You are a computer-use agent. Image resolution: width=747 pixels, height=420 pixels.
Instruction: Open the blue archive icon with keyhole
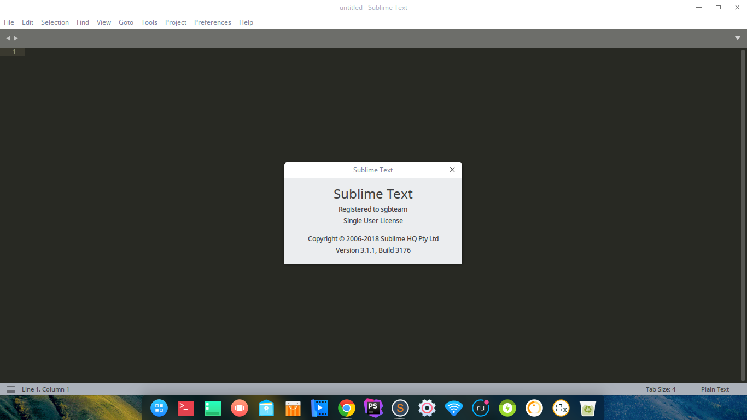pyautogui.click(x=266, y=408)
